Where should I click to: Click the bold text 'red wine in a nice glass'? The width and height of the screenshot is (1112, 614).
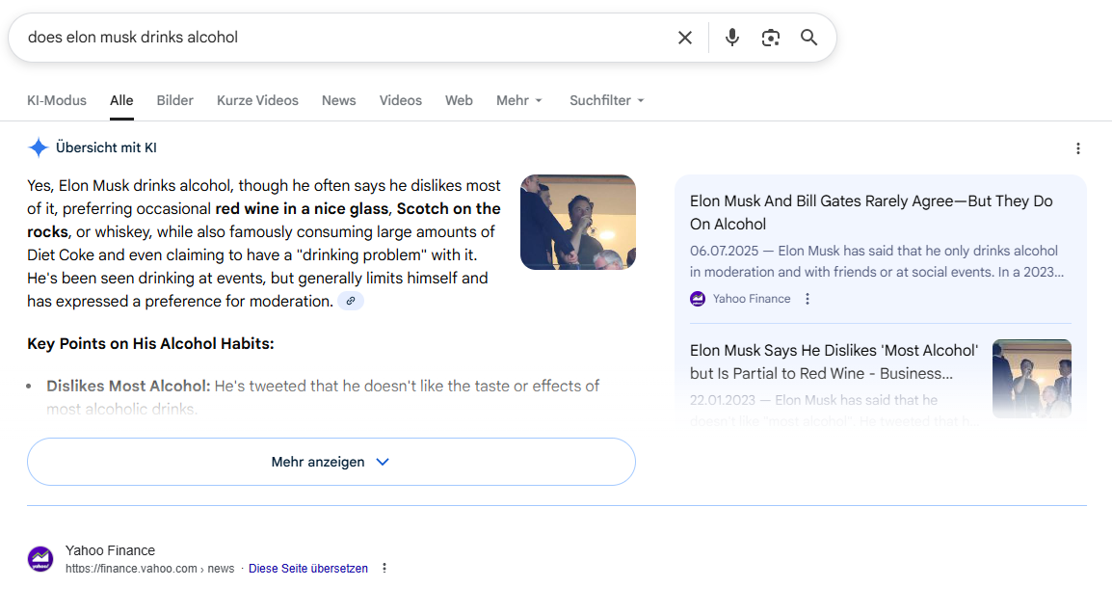[x=303, y=209]
